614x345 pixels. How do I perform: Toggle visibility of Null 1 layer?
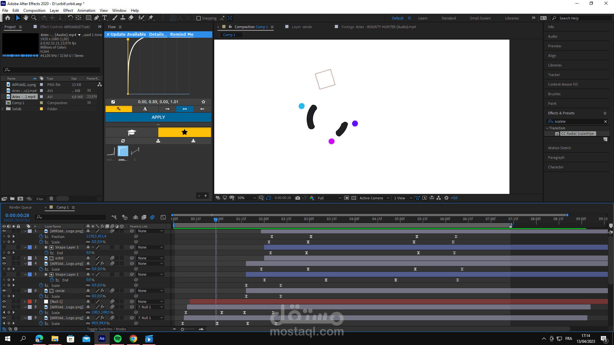4,302
